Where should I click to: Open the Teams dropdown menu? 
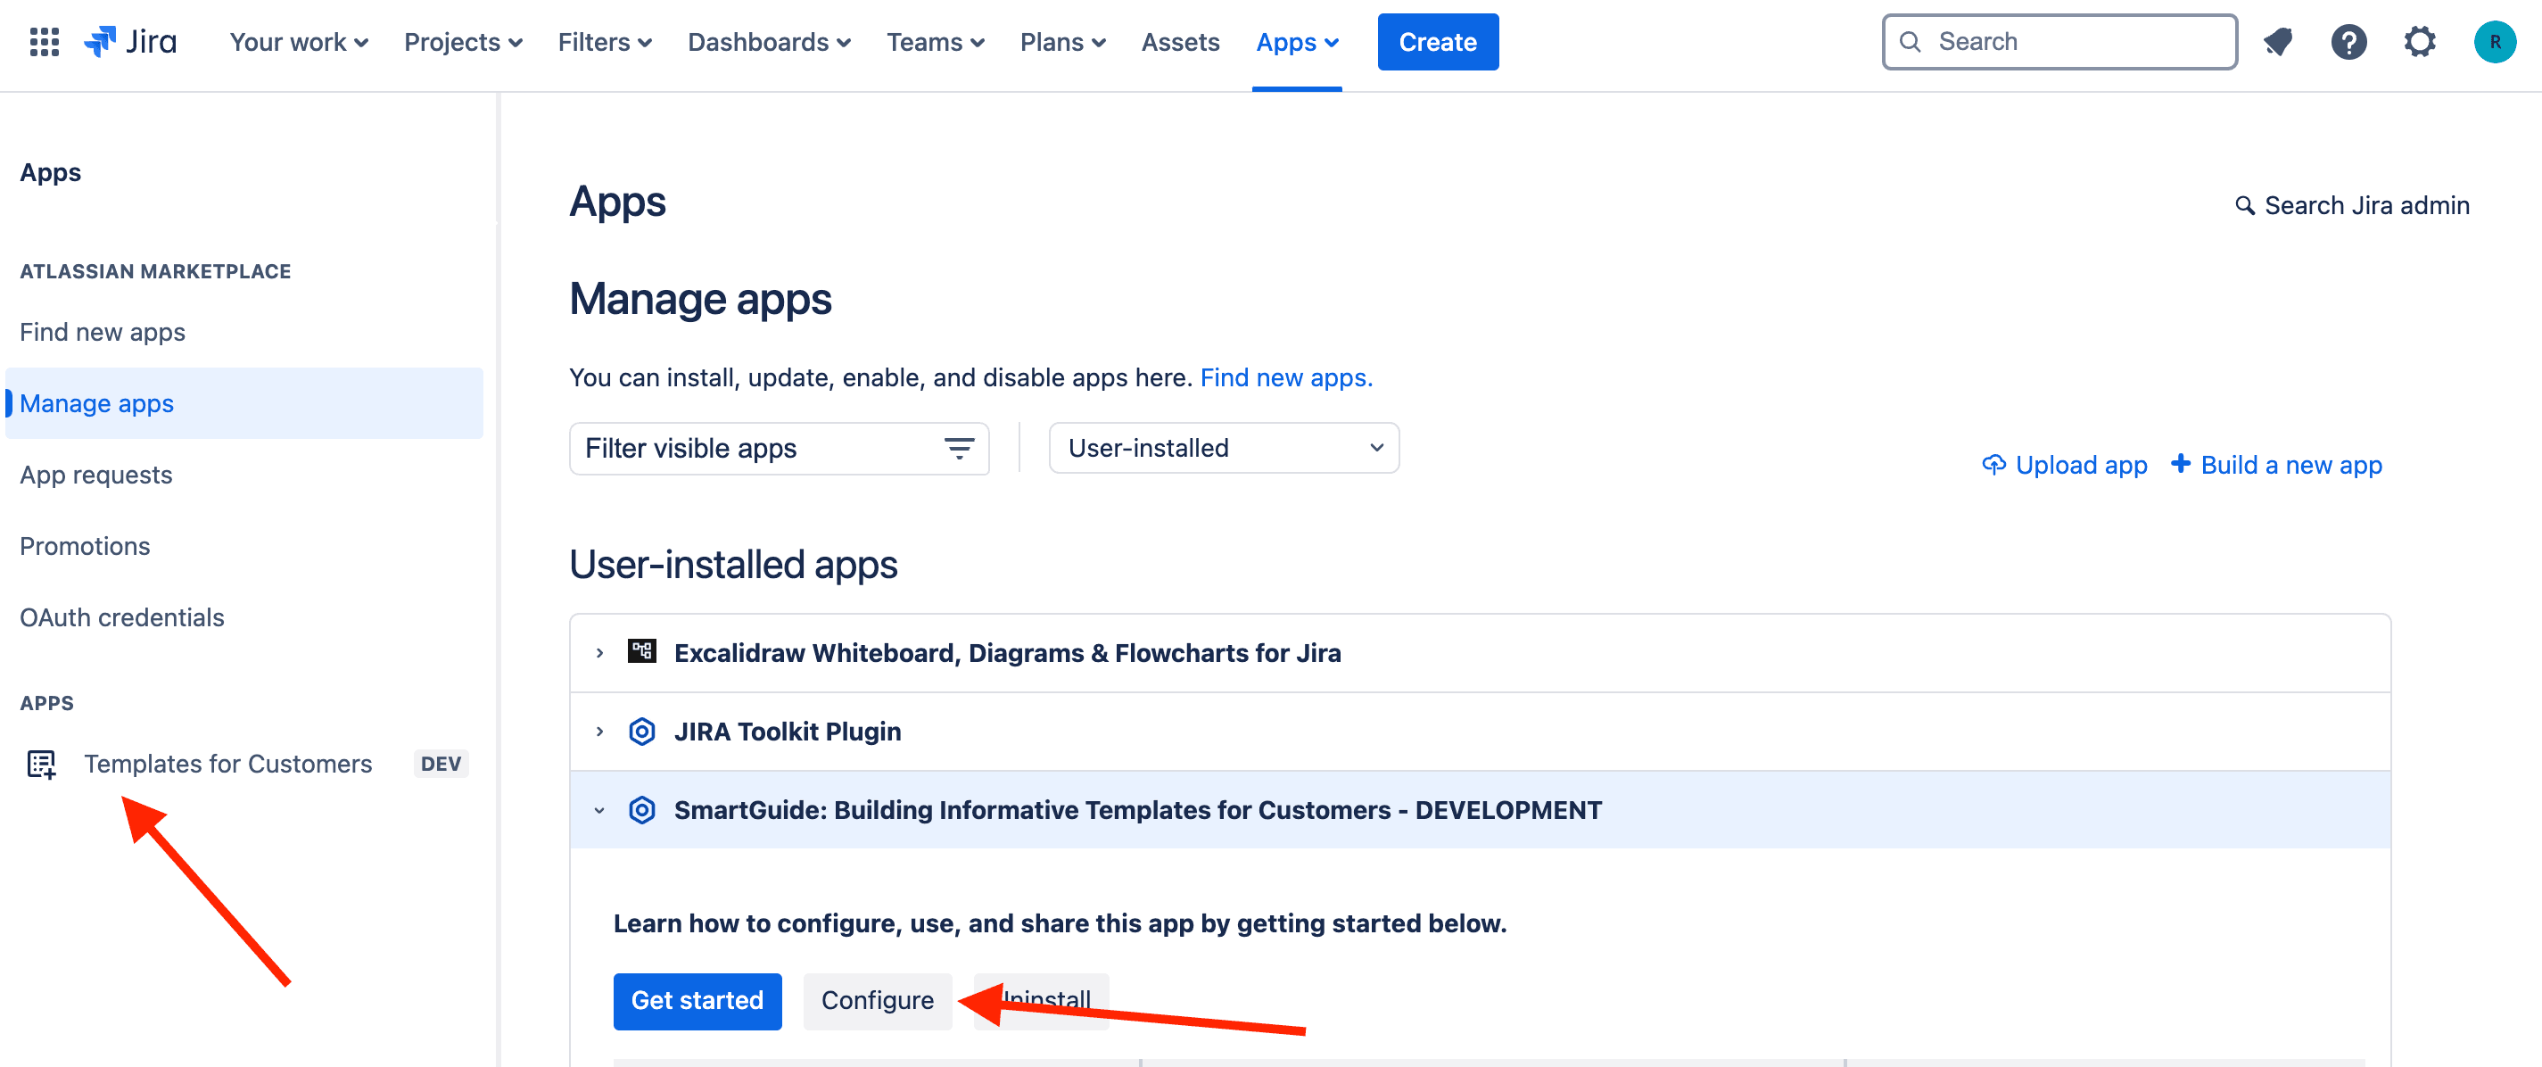coord(935,41)
